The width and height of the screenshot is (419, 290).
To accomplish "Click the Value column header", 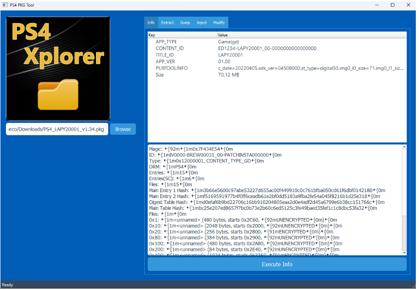I will pyautogui.click(x=309, y=35).
